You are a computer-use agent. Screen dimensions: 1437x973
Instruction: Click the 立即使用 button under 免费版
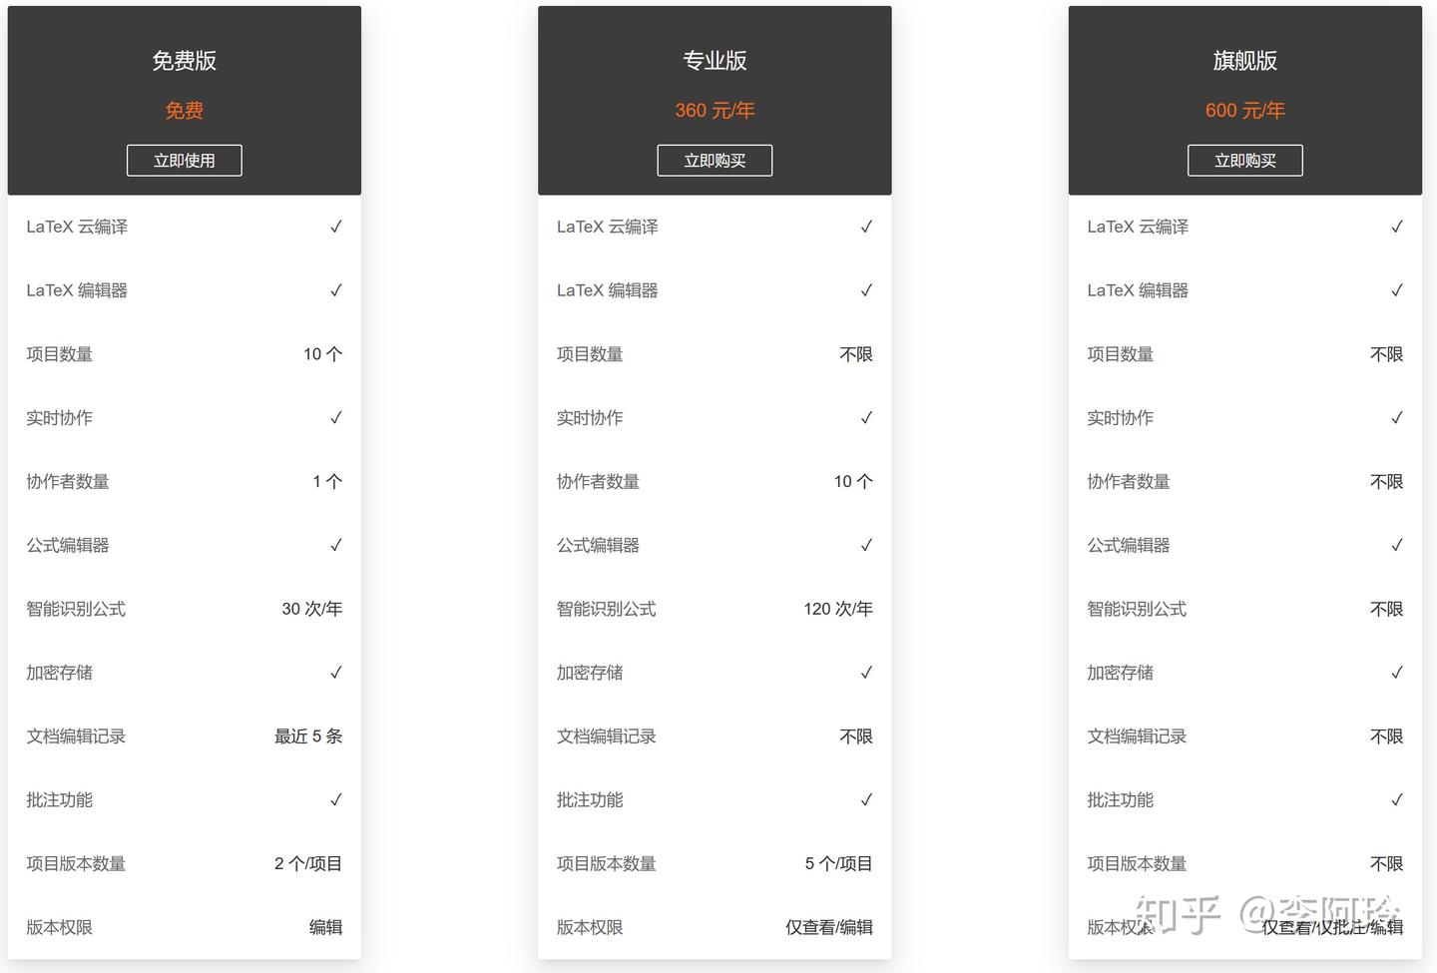pos(184,160)
